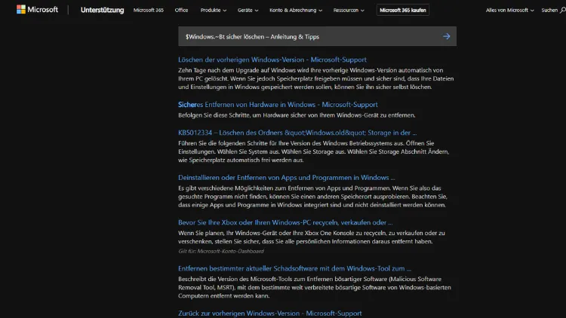
Task: Click the Suchen label
Action: tap(549, 10)
